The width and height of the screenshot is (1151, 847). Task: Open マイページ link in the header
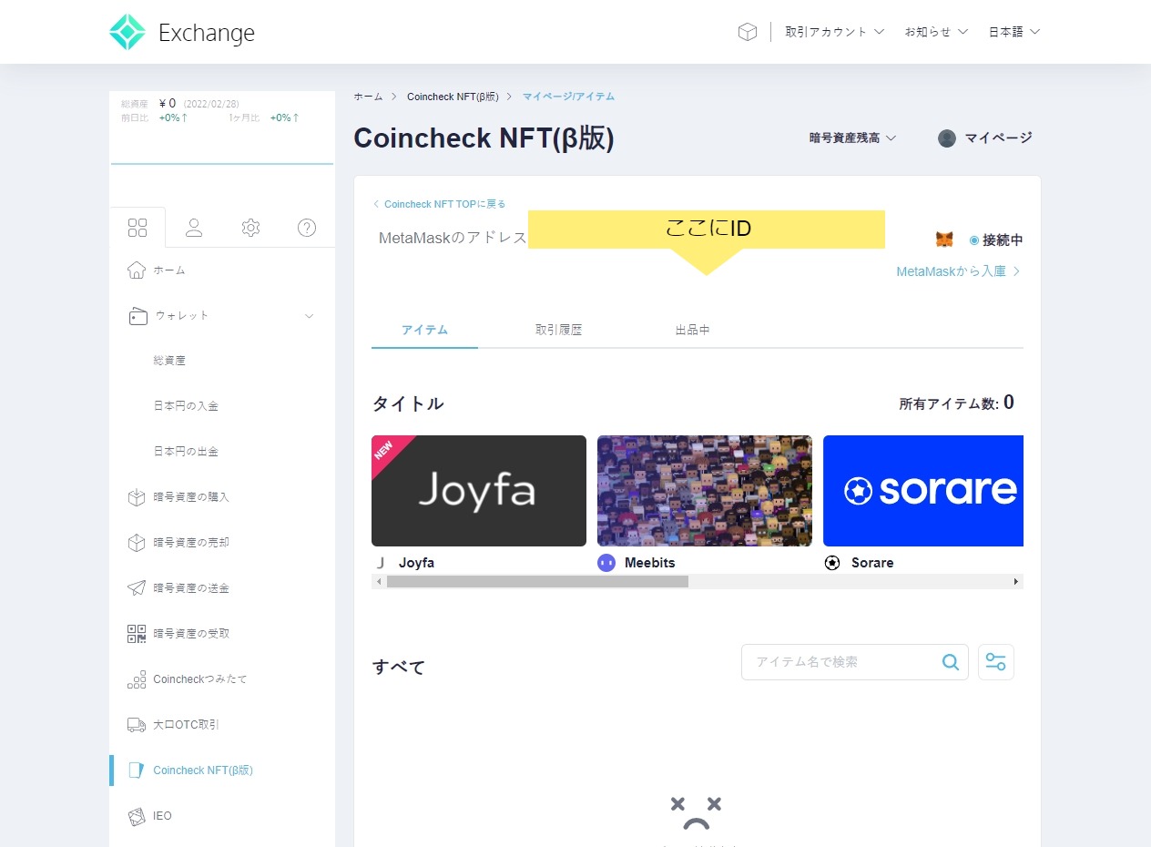tap(999, 138)
